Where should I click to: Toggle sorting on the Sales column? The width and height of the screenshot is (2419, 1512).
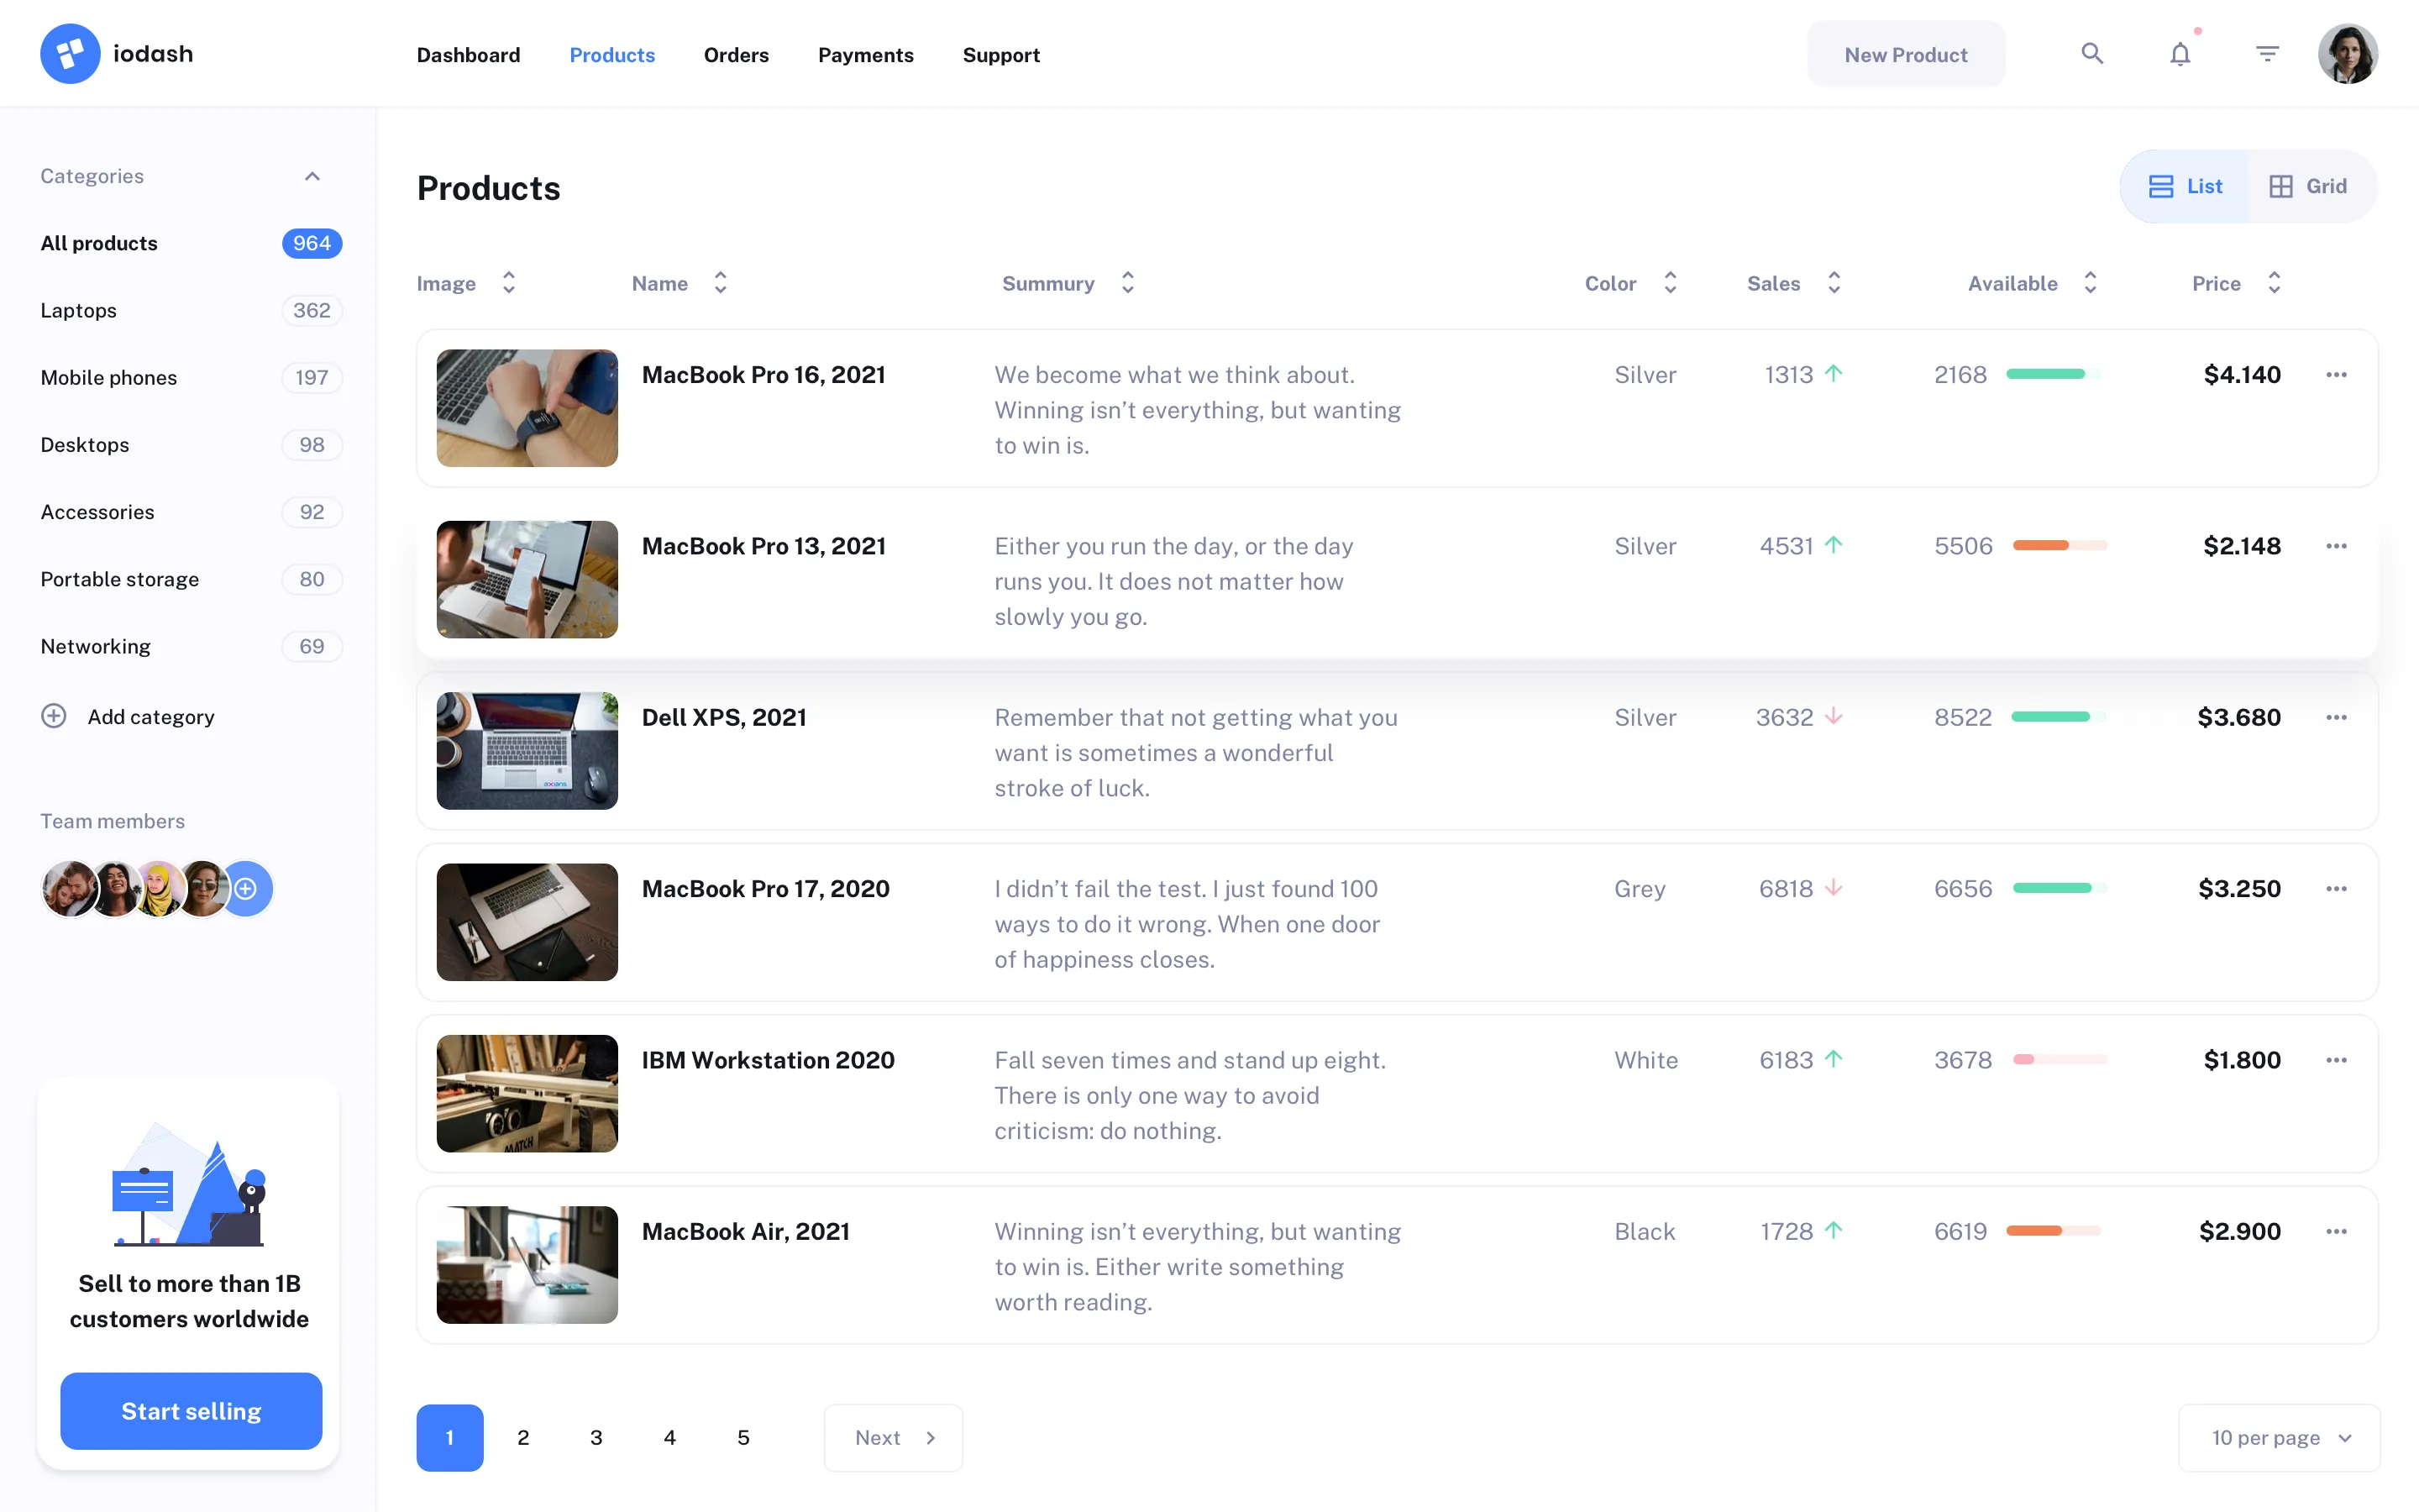pyautogui.click(x=1834, y=283)
